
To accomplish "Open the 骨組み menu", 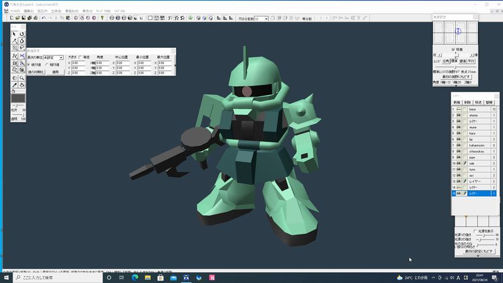I will (x=72, y=11).
